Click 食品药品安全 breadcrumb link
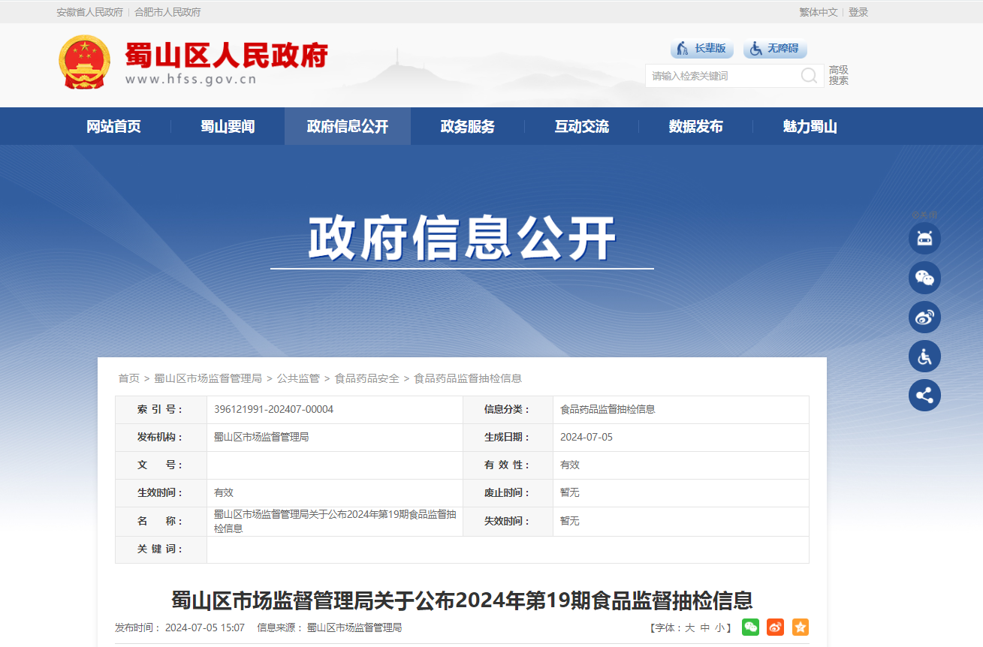 pyautogui.click(x=367, y=378)
